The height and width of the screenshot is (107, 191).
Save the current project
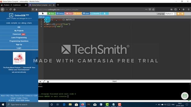[86, 13]
